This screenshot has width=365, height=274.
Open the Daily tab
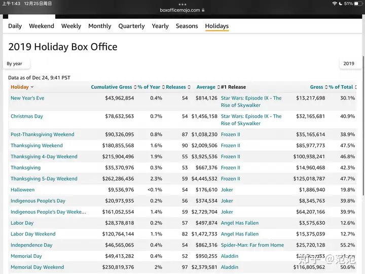15,26
